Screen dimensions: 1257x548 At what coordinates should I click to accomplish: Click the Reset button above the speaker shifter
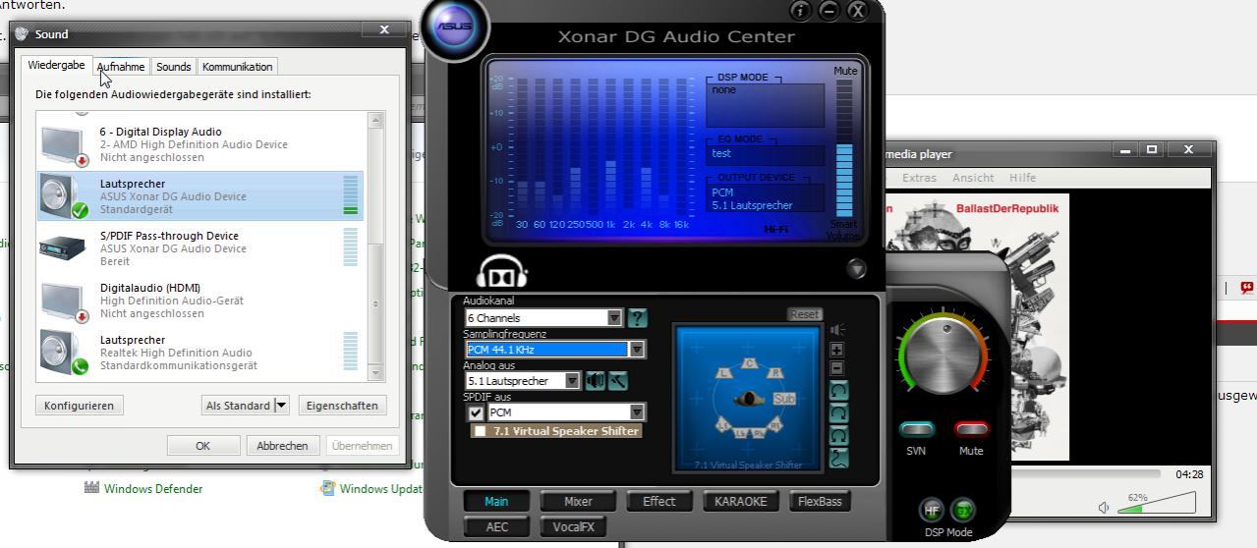coord(804,314)
